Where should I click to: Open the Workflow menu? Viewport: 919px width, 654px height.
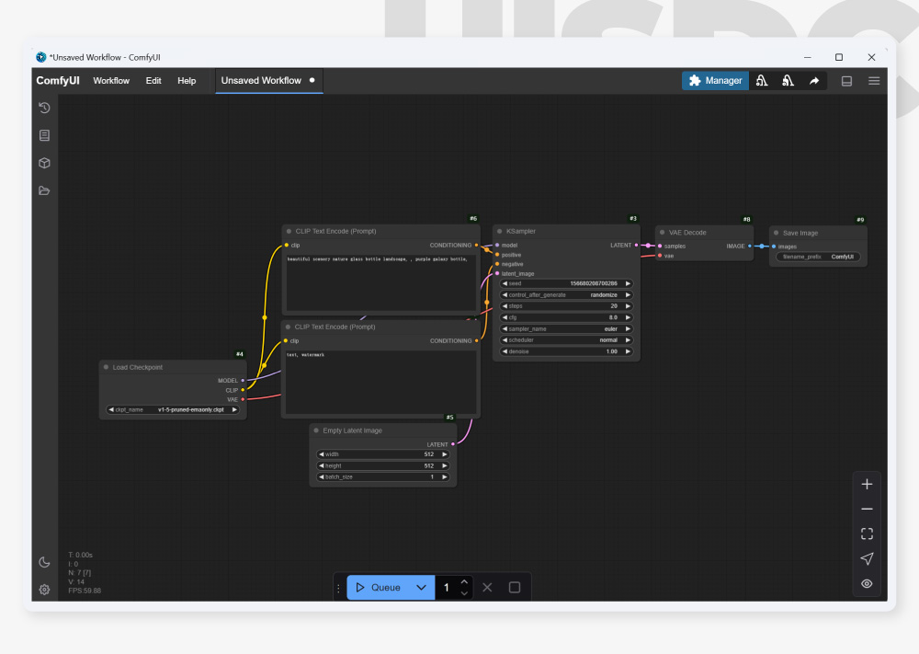pos(111,81)
